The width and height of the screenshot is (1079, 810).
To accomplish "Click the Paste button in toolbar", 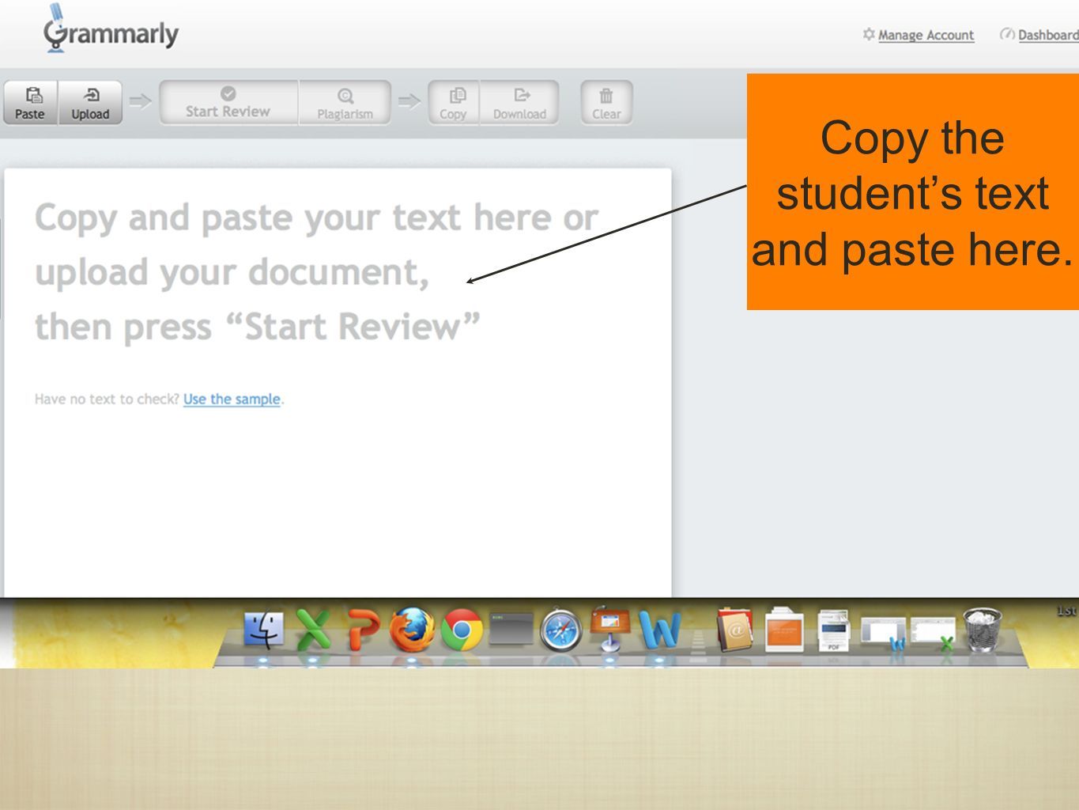I will (30, 103).
